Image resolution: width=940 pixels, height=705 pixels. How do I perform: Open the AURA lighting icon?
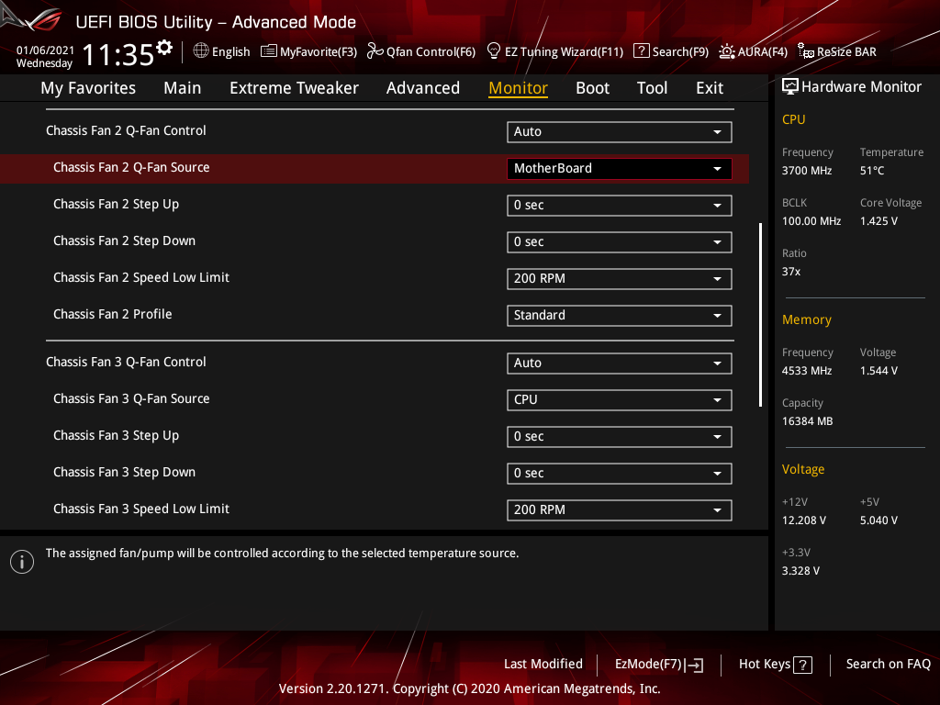(x=727, y=51)
